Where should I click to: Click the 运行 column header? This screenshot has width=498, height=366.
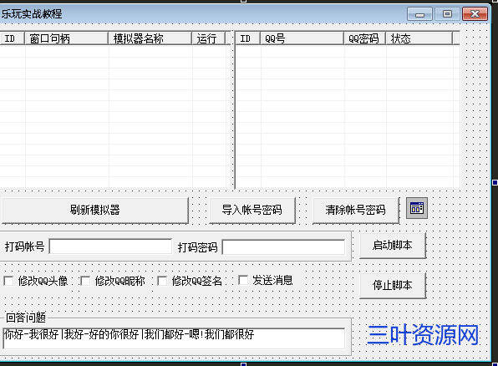[208, 38]
